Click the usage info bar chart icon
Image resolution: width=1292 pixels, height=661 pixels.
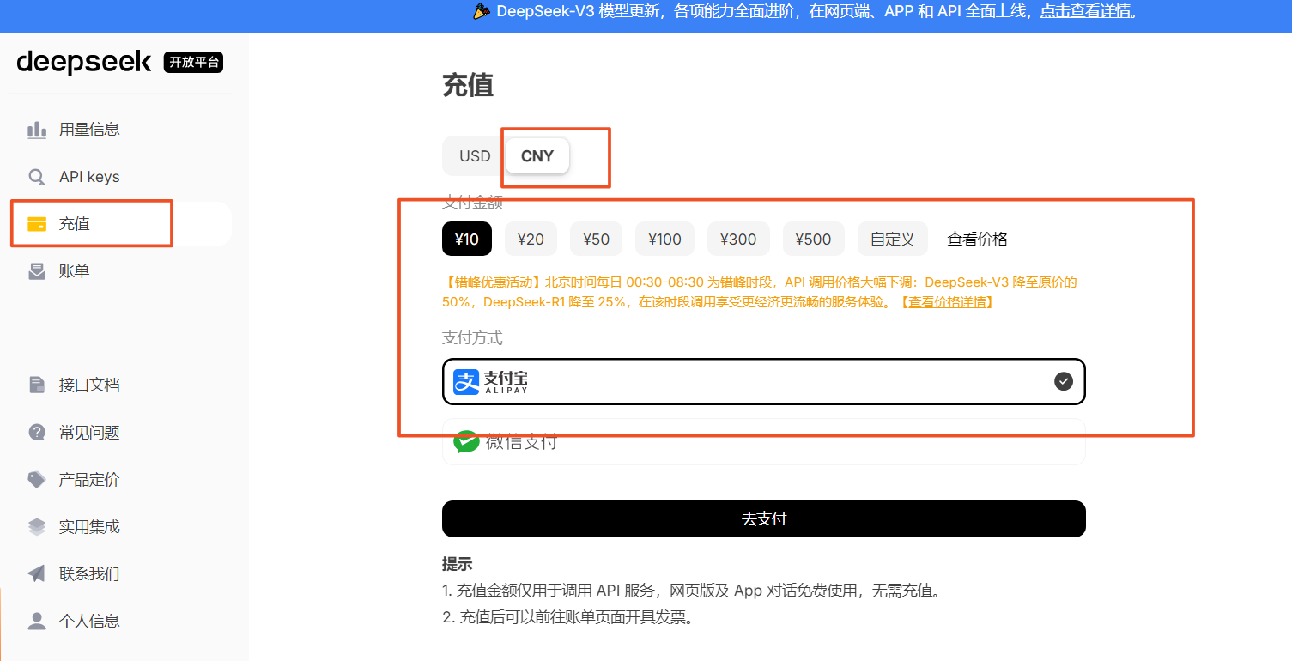coord(37,130)
